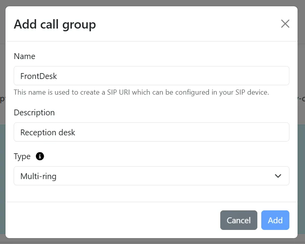The image size is (305, 244).
Task: Cancel adding the call group
Action: point(239,220)
